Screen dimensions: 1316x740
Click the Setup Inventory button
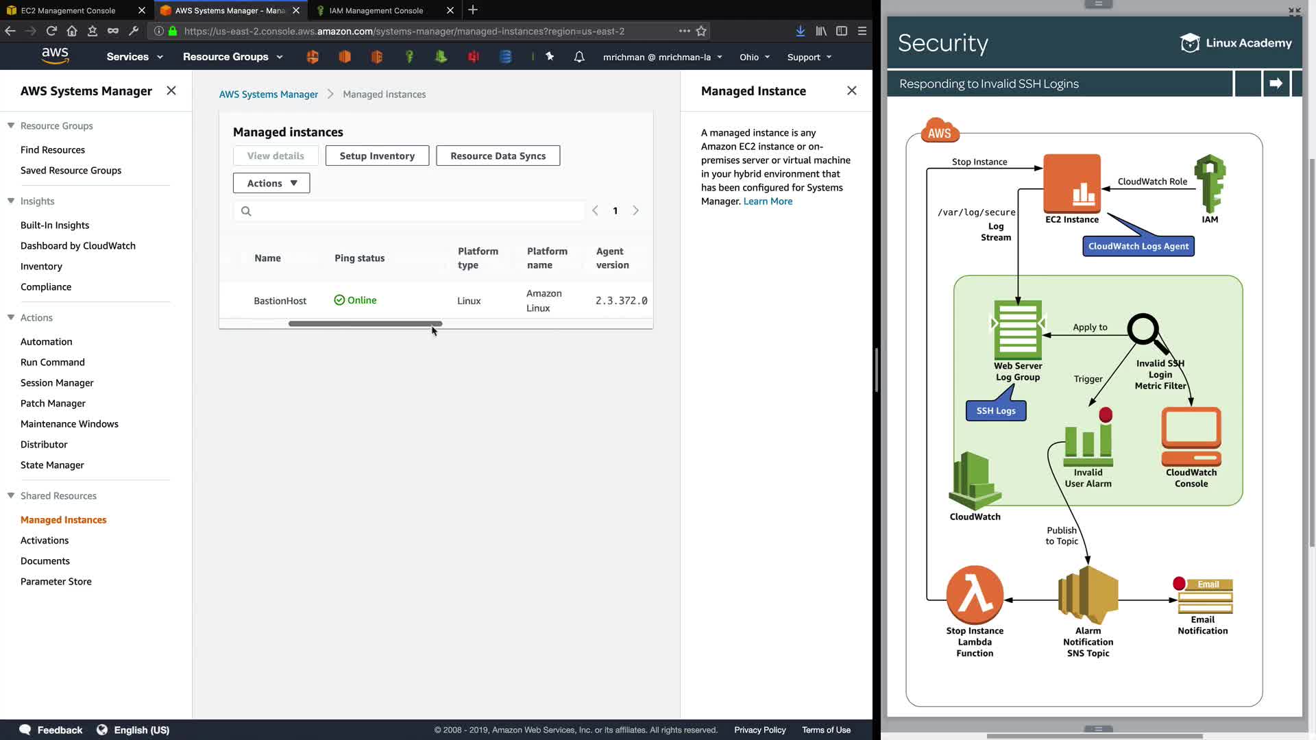pyautogui.click(x=377, y=156)
